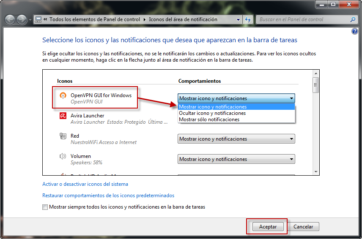Collapse the OpenVPN behavior combo box
The width and height of the screenshot is (362, 239).
click(236, 98)
